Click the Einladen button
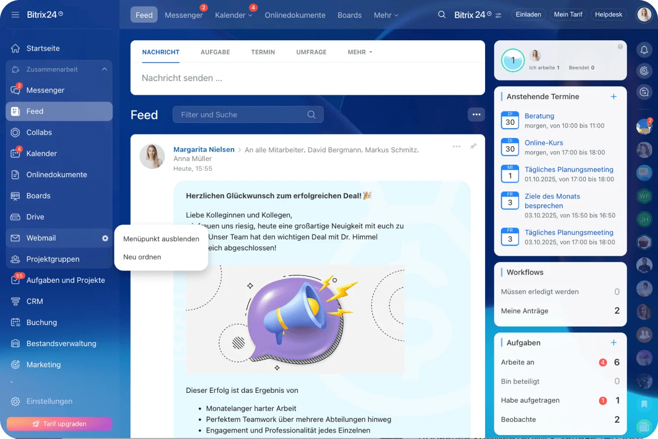 coord(528,14)
